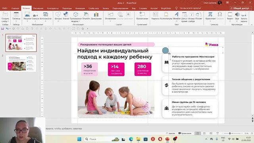The image size is (254, 143).
Task: Switch to Slide Sorter view
Action: coord(204,133)
